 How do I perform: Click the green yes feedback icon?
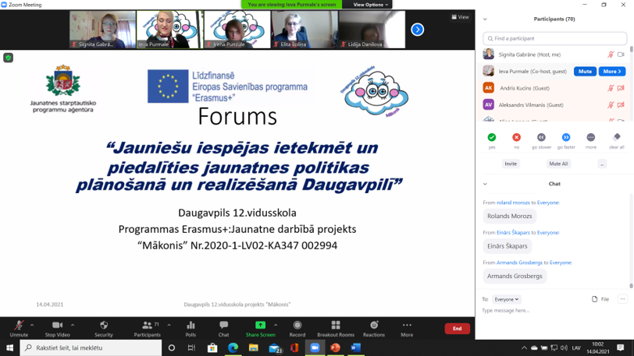click(492, 138)
